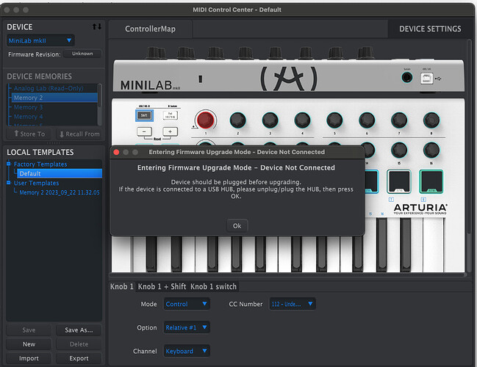Click Ok in the firmware upgrade dialog

(x=237, y=226)
